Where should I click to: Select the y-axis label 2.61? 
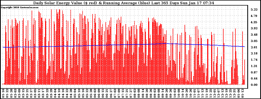254,47
